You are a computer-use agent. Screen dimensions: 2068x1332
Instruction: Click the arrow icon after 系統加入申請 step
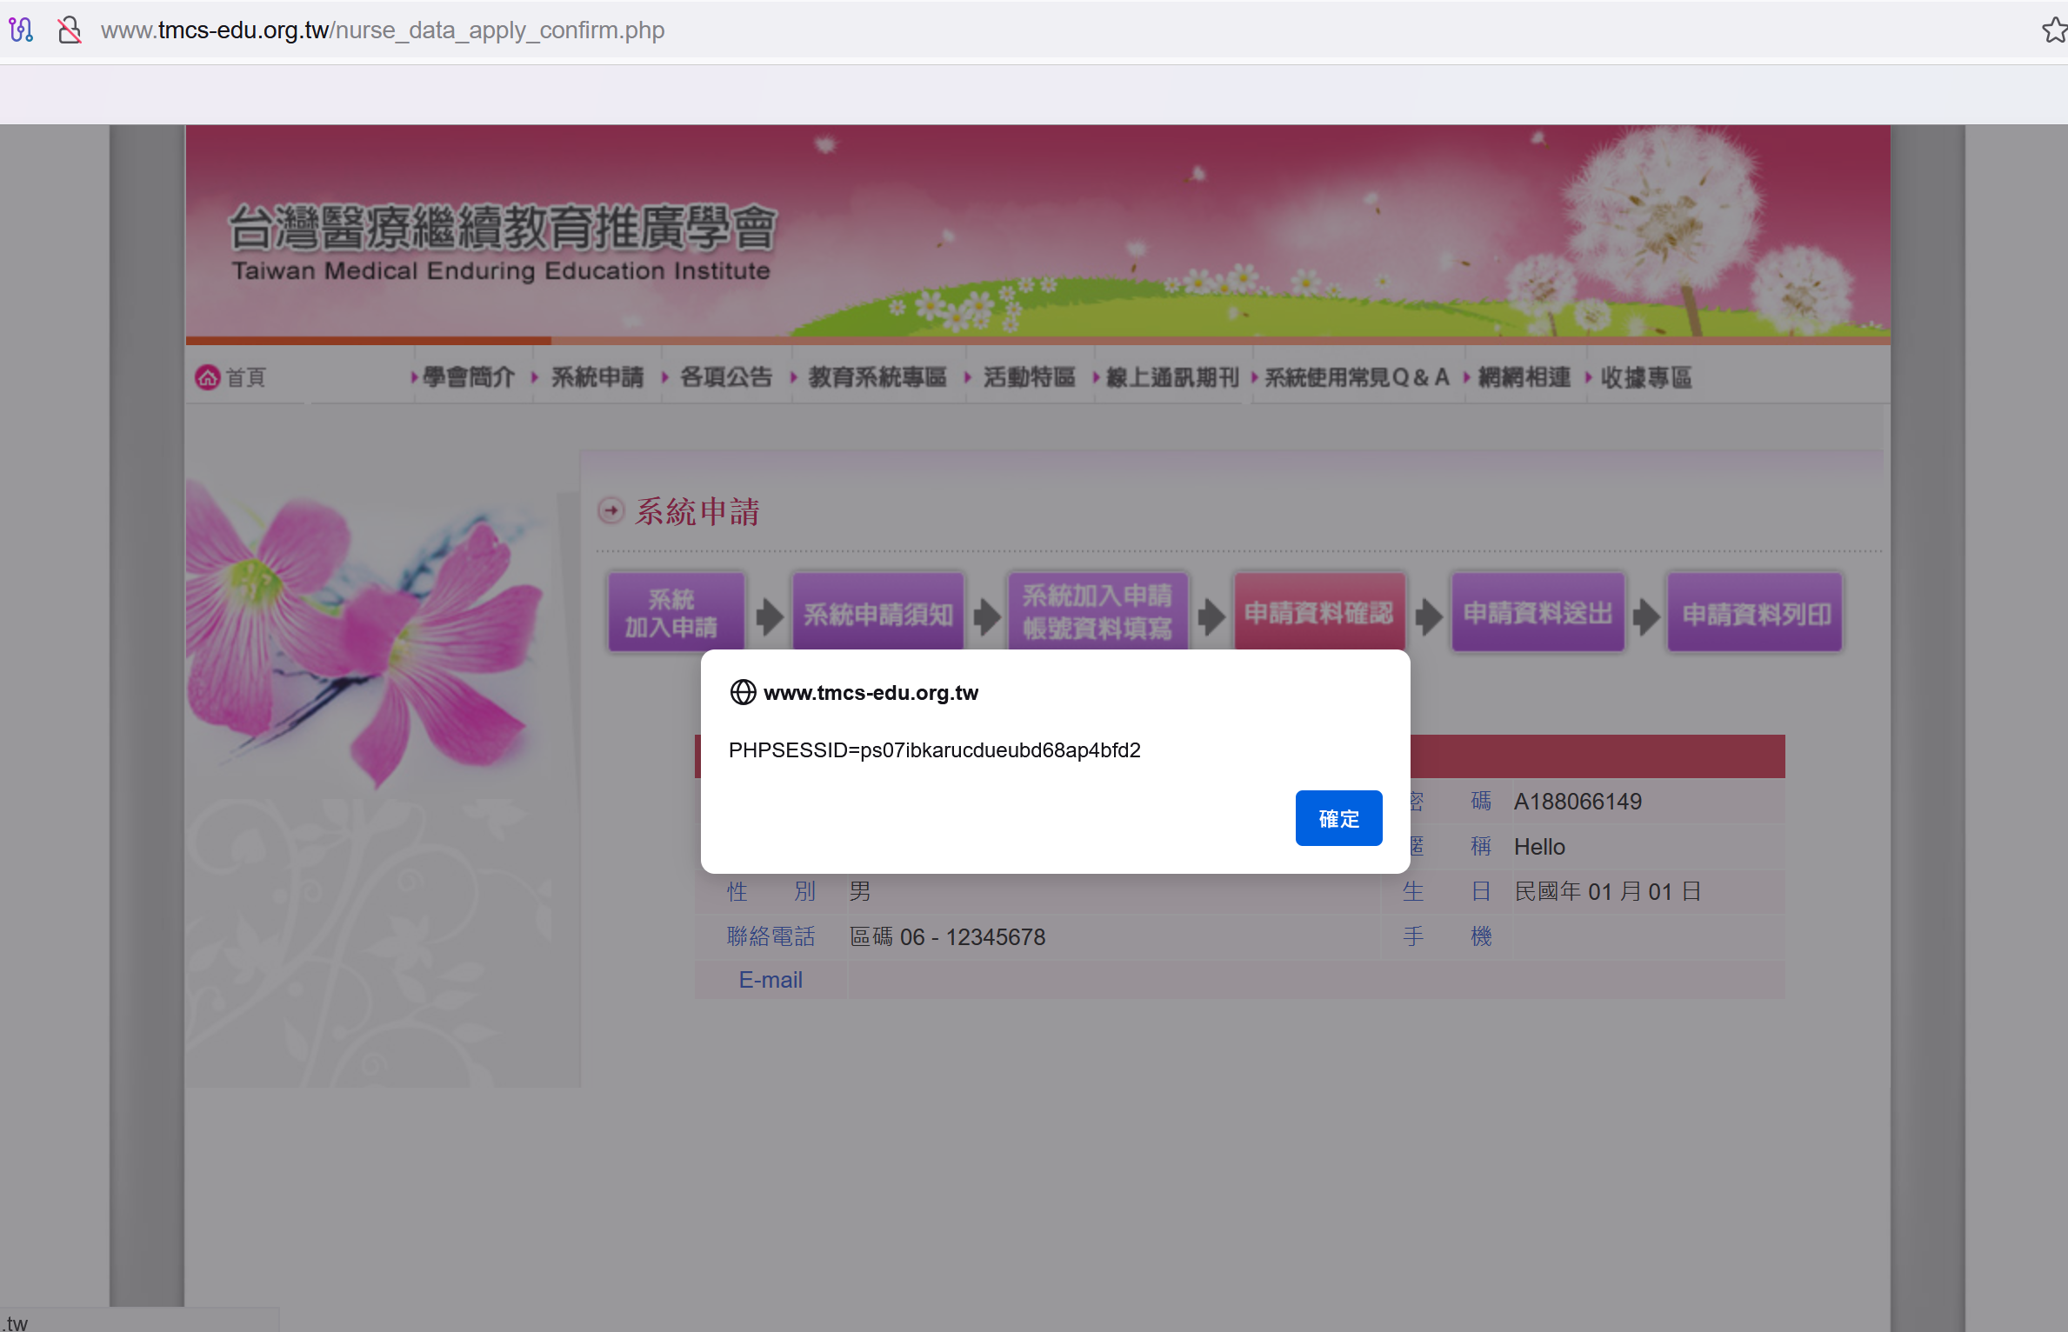(x=770, y=616)
